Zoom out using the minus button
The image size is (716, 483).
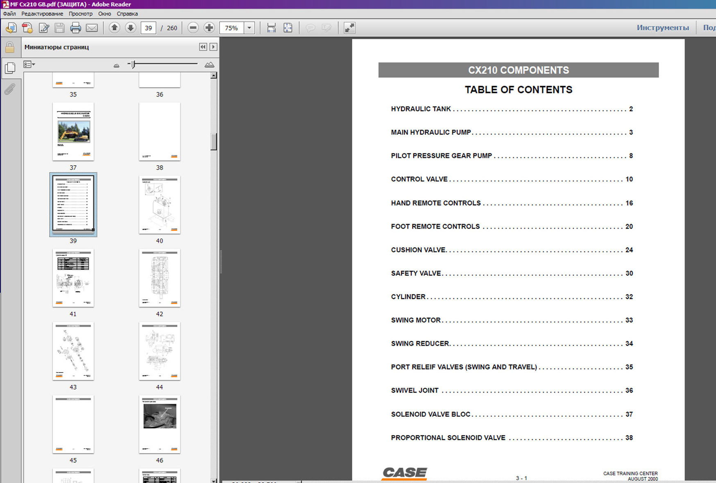(193, 28)
